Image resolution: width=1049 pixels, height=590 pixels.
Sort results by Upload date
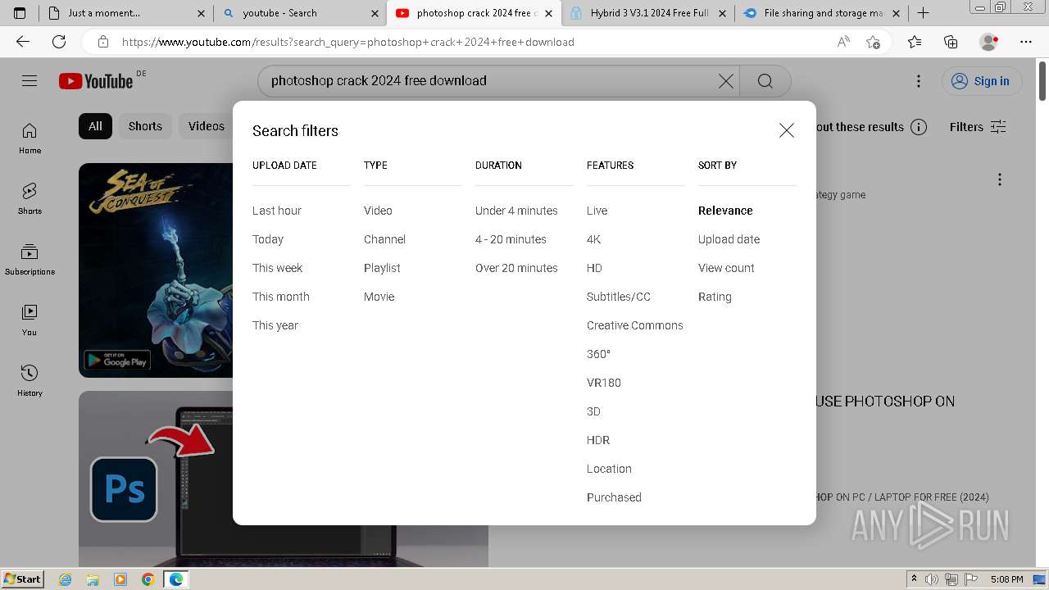pos(729,239)
